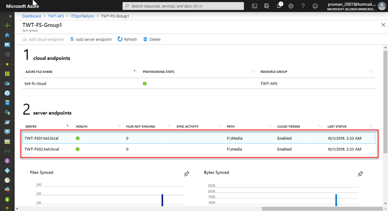This screenshot has height=211, width=388.
Task: Pin the Files Synced chart
Action: click(x=186, y=174)
